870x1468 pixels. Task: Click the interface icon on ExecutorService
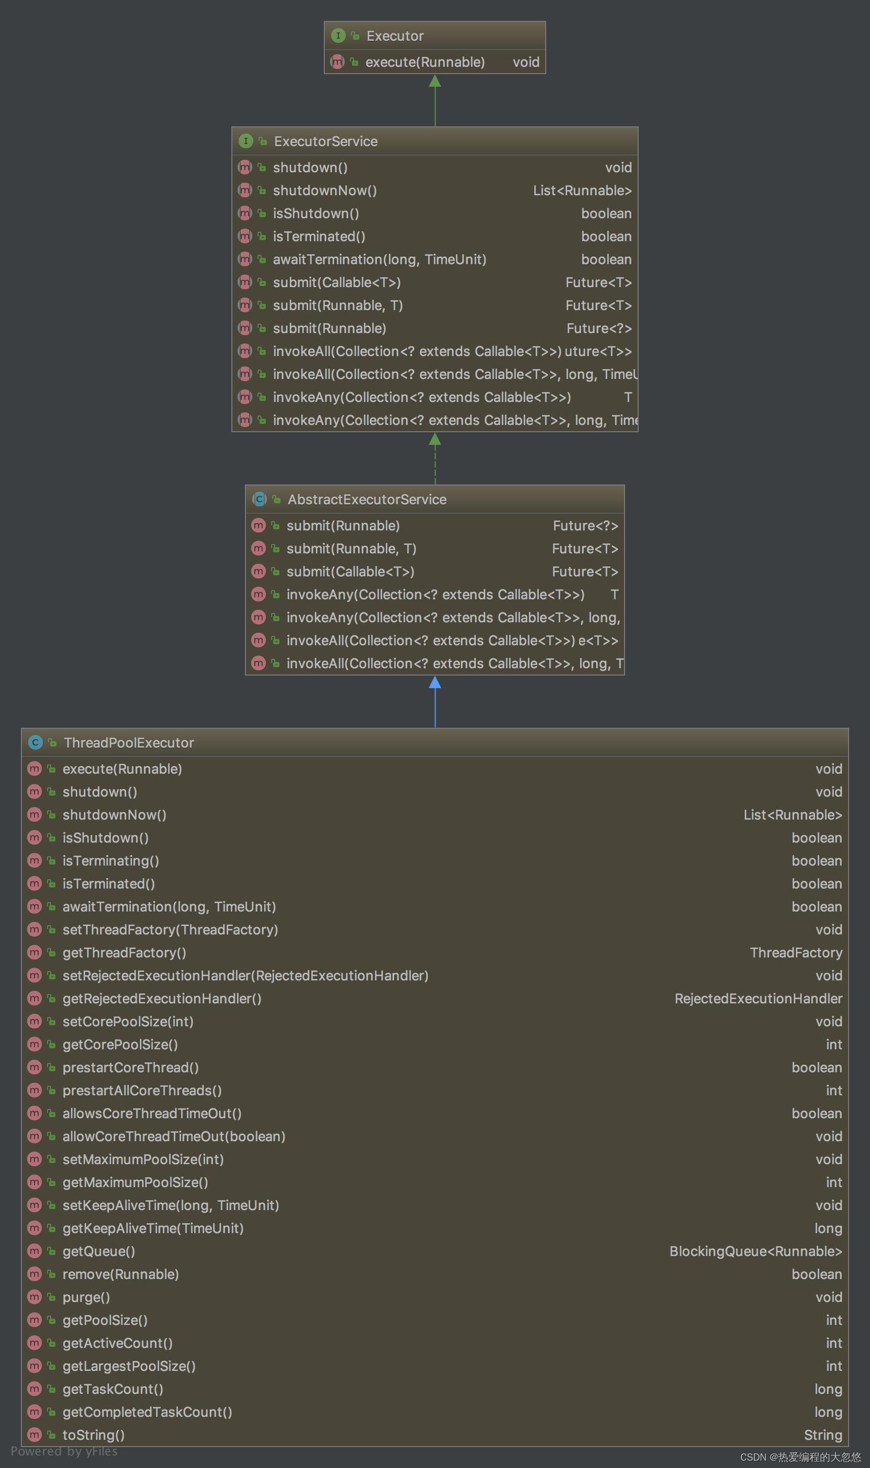(246, 141)
